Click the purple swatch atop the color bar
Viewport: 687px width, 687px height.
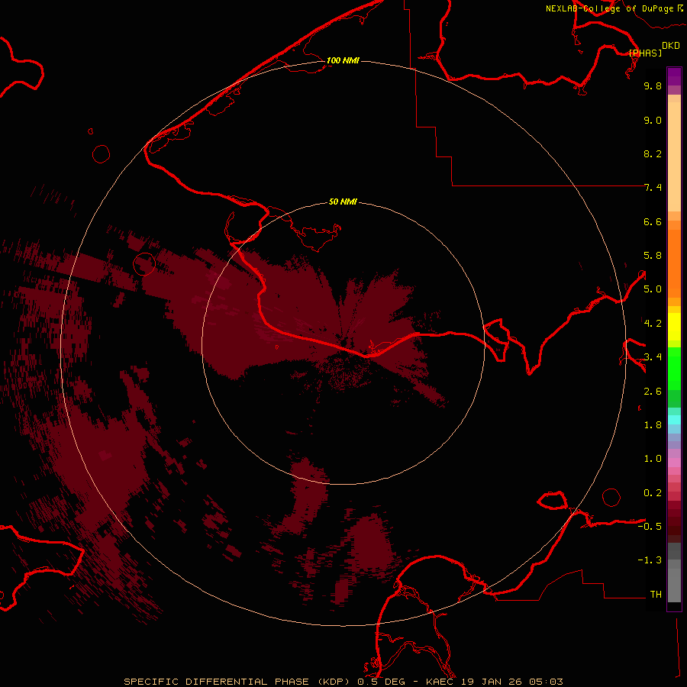pos(674,76)
